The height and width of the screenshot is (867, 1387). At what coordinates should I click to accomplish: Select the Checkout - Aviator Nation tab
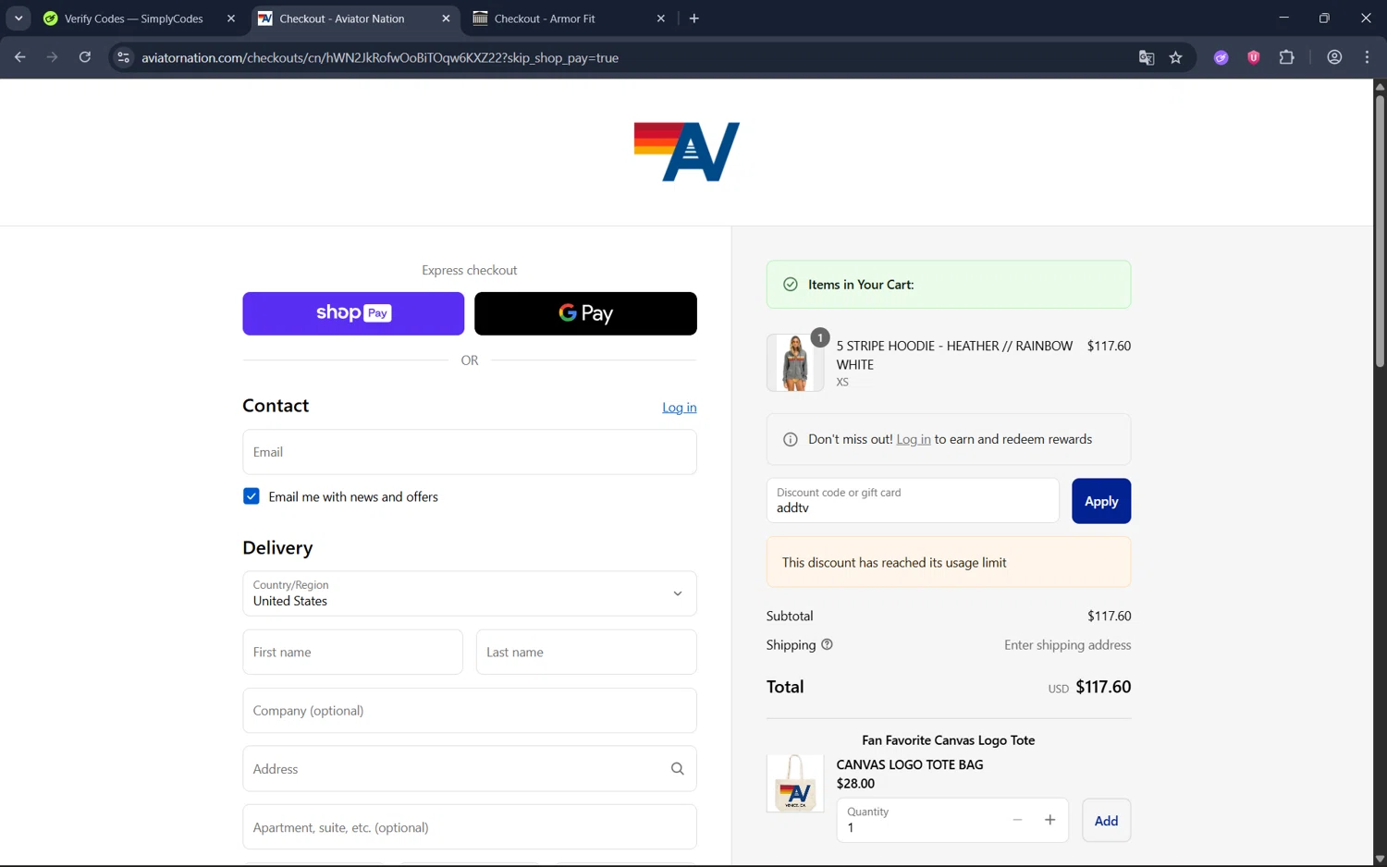pos(354,18)
